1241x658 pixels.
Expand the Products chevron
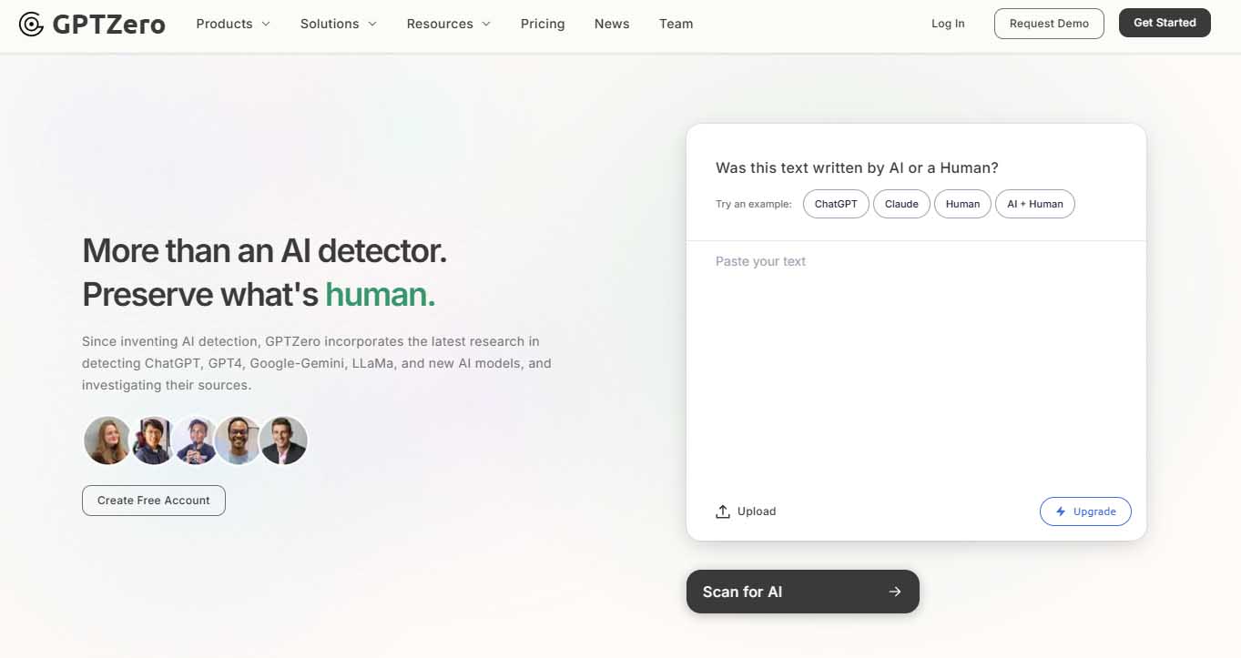tap(266, 24)
